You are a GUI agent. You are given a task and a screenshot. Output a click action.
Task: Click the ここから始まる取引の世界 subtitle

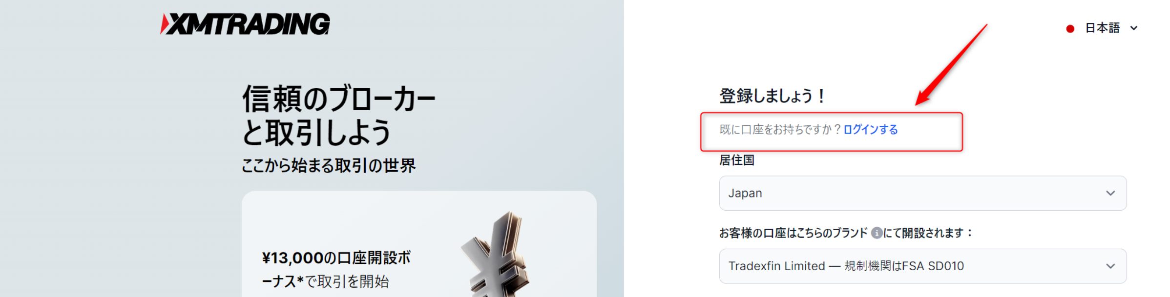(x=329, y=165)
